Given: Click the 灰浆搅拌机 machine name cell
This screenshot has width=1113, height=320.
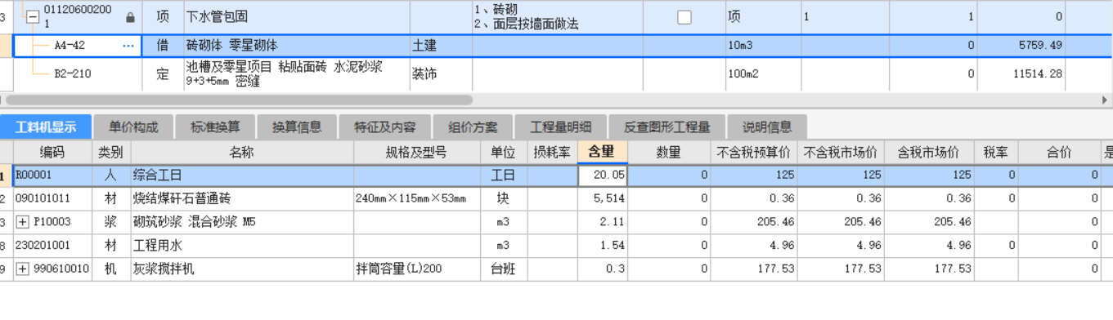Looking at the screenshot, I should (242, 269).
